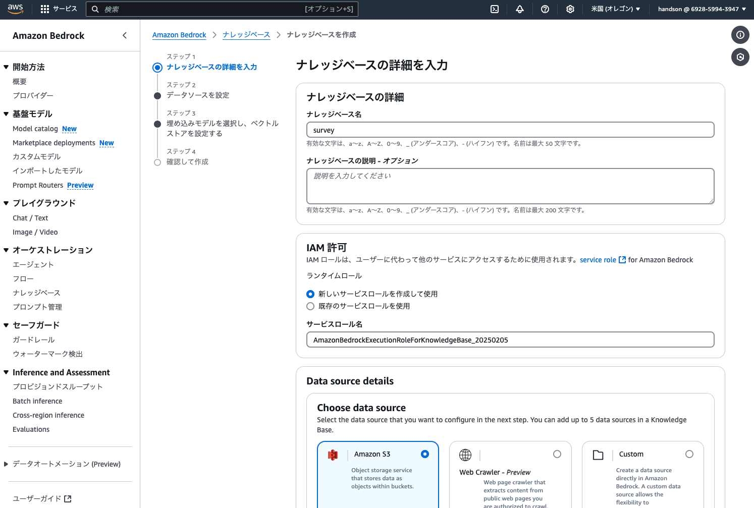Open the account settings gear
This screenshot has width=754, height=508.
(570, 9)
